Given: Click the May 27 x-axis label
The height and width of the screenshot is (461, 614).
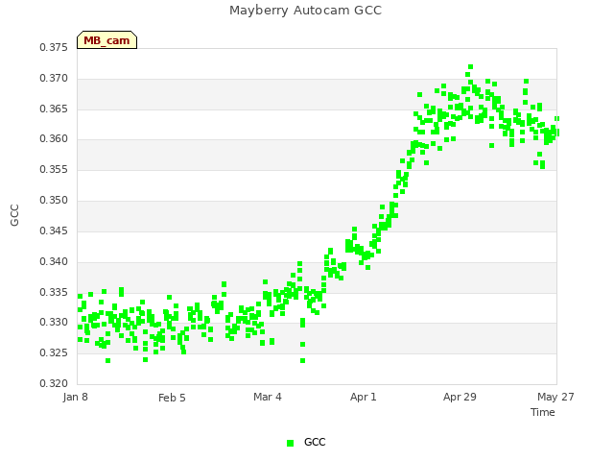Looking at the screenshot, I should point(555,397).
